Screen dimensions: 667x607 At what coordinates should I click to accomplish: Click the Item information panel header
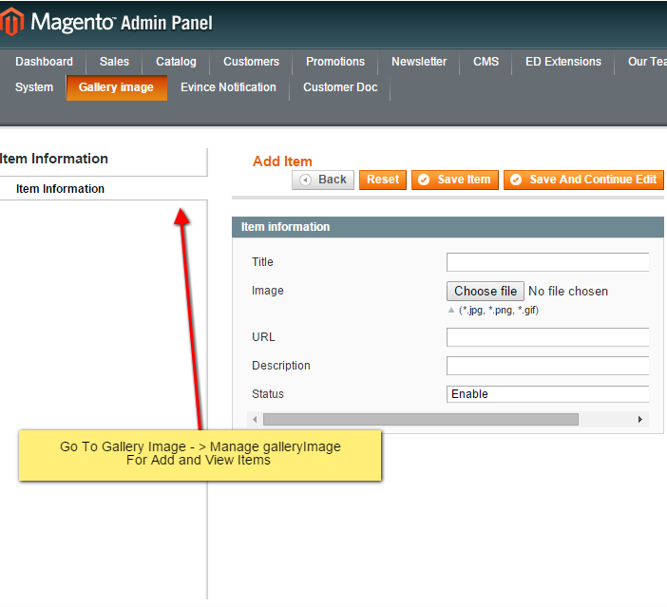pos(448,227)
